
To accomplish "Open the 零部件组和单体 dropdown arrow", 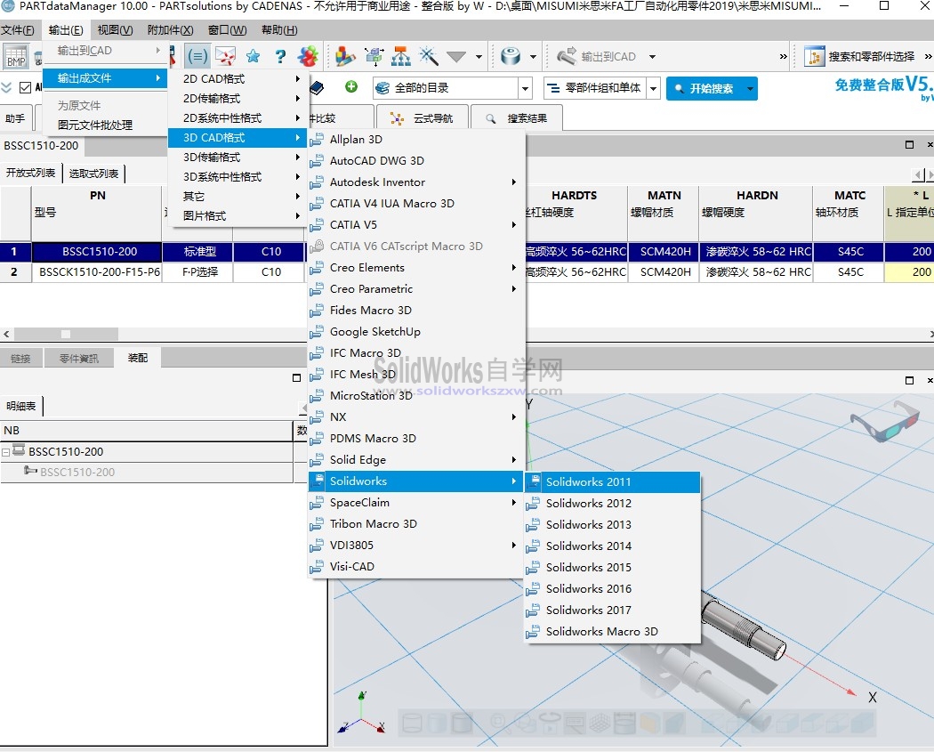I will (x=654, y=88).
